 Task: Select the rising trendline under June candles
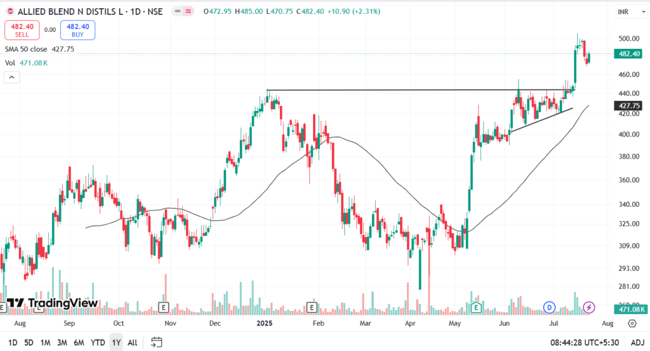pos(541,120)
